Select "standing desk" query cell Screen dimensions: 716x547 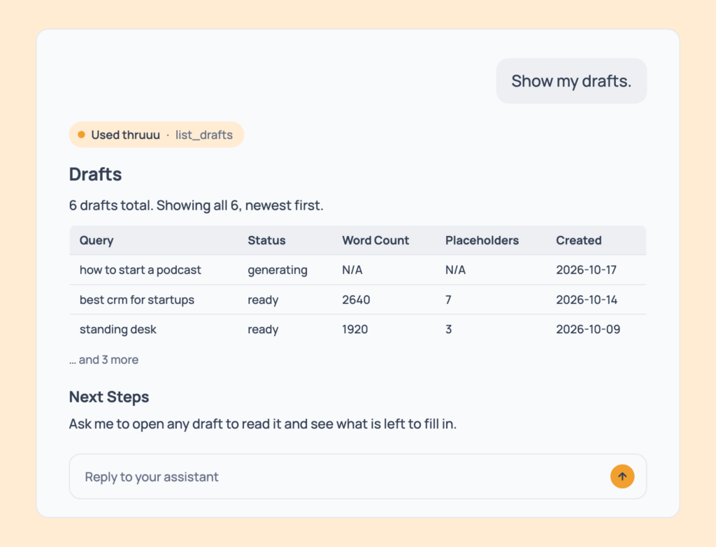coord(117,329)
